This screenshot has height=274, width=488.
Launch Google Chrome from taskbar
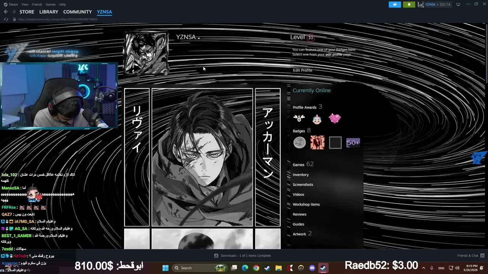tap(256, 268)
